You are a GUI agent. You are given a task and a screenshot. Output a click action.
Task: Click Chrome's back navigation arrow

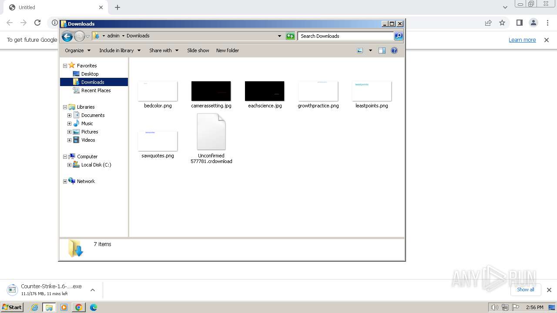click(10, 23)
